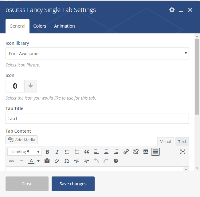Open the Heading 5 format dropdown

point(25,152)
